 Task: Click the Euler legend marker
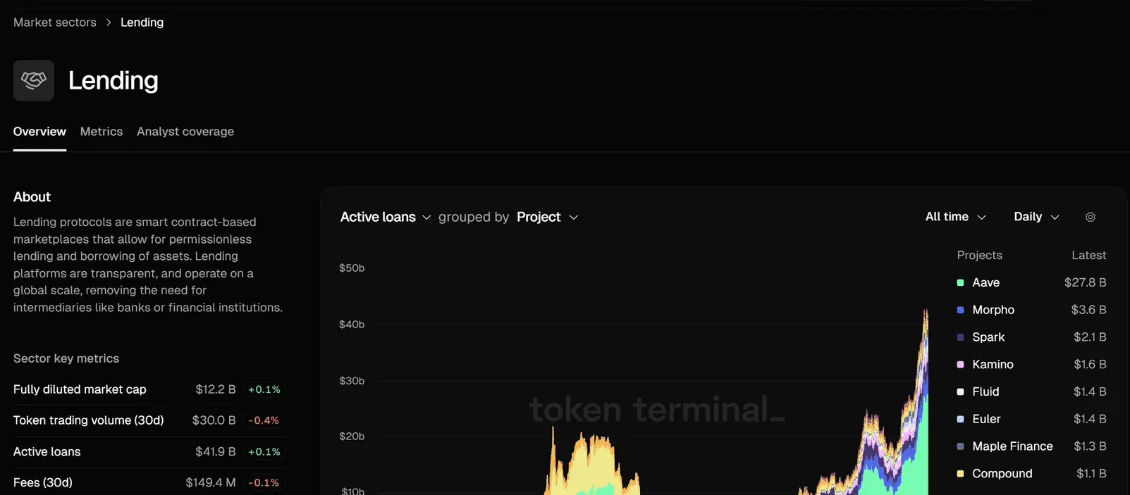[x=960, y=419]
